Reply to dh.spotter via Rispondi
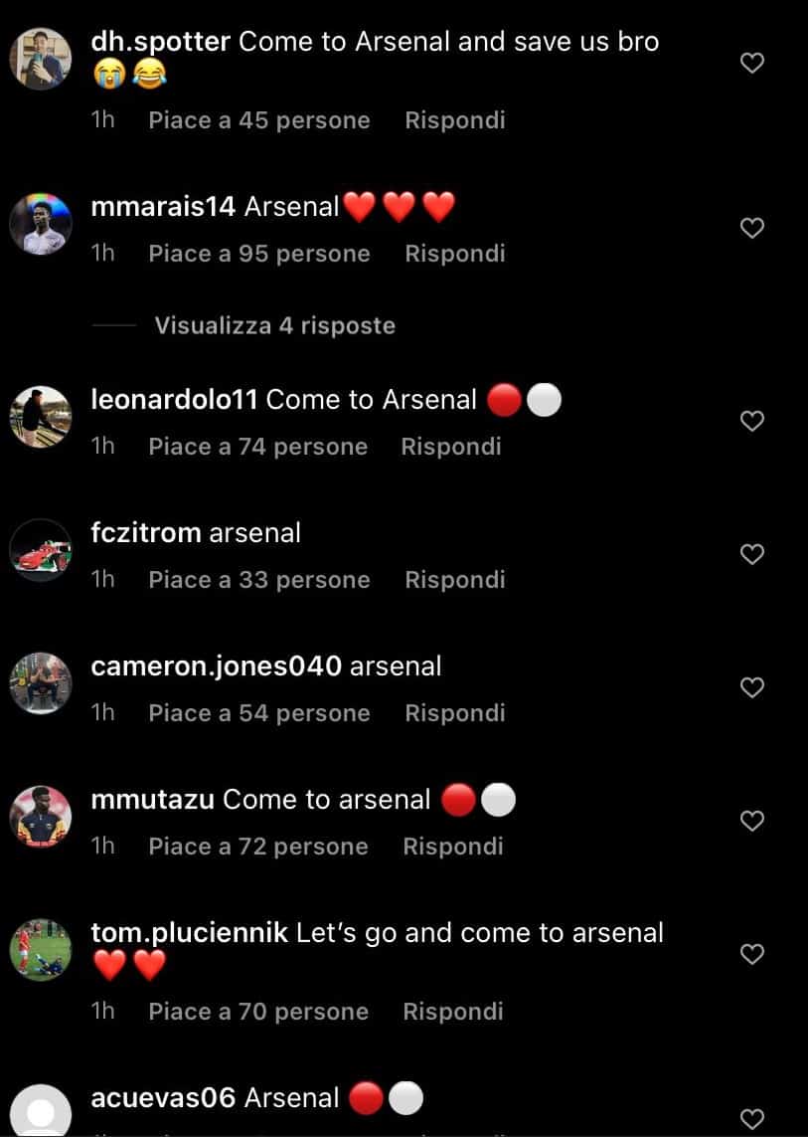808x1137 pixels. [x=455, y=120]
